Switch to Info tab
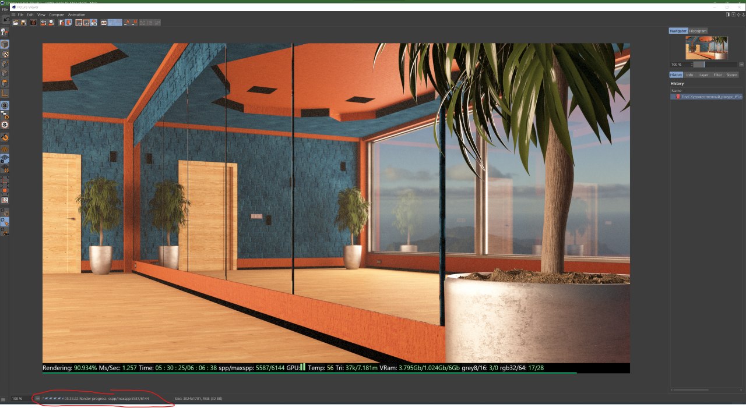 tap(690, 75)
